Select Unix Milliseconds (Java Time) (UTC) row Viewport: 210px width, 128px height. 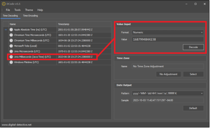pyautogui.click(x=60, y=57)
